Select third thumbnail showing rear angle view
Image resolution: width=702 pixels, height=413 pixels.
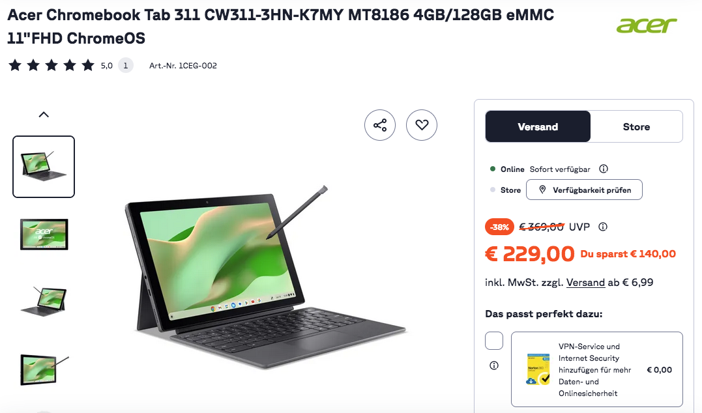pyautogui.click(x=44, y=301)
